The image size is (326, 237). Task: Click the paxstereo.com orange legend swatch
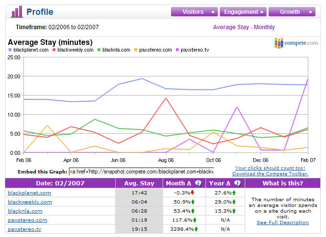(136, 50)
